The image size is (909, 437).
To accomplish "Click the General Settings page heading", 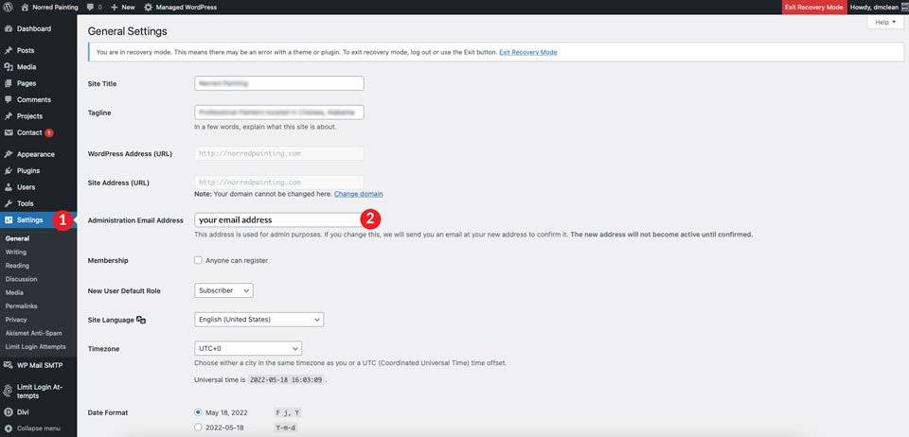I will (x=128, y=31).
